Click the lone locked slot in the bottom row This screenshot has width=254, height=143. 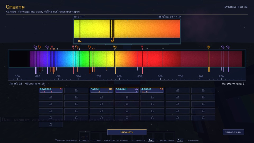pyautogui.click(x=51, y=125)
